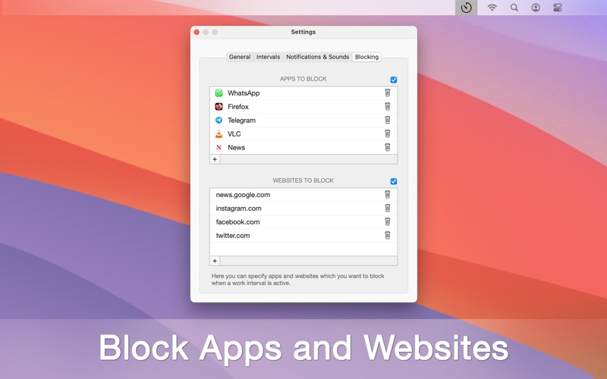Click the News app icon
Viewport: 607px width, 379px height.
tap(219, 147)
